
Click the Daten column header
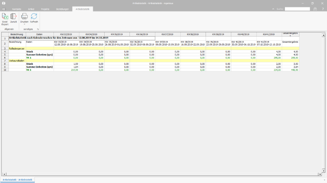click(x=40, y=34)
